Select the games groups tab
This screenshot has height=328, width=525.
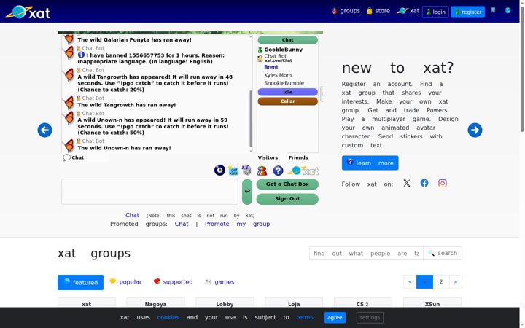tap(219, 282)
